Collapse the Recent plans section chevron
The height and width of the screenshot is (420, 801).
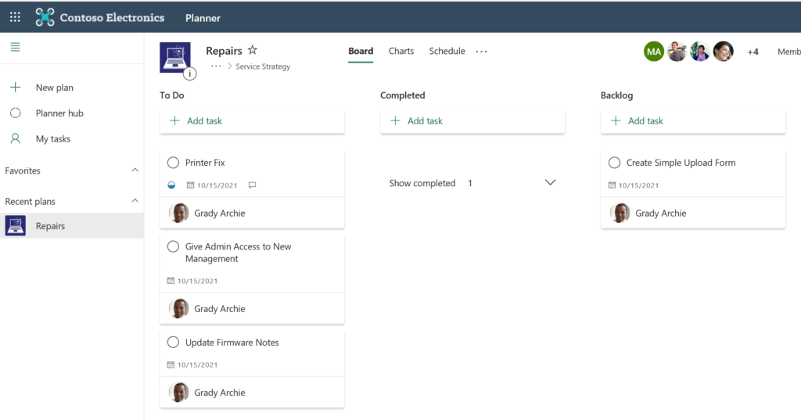click(135, 201)
